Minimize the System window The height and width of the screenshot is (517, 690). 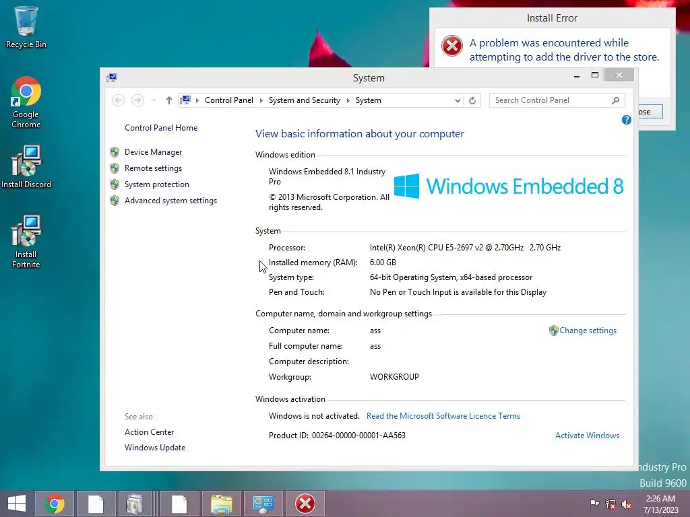click(577, 75)
